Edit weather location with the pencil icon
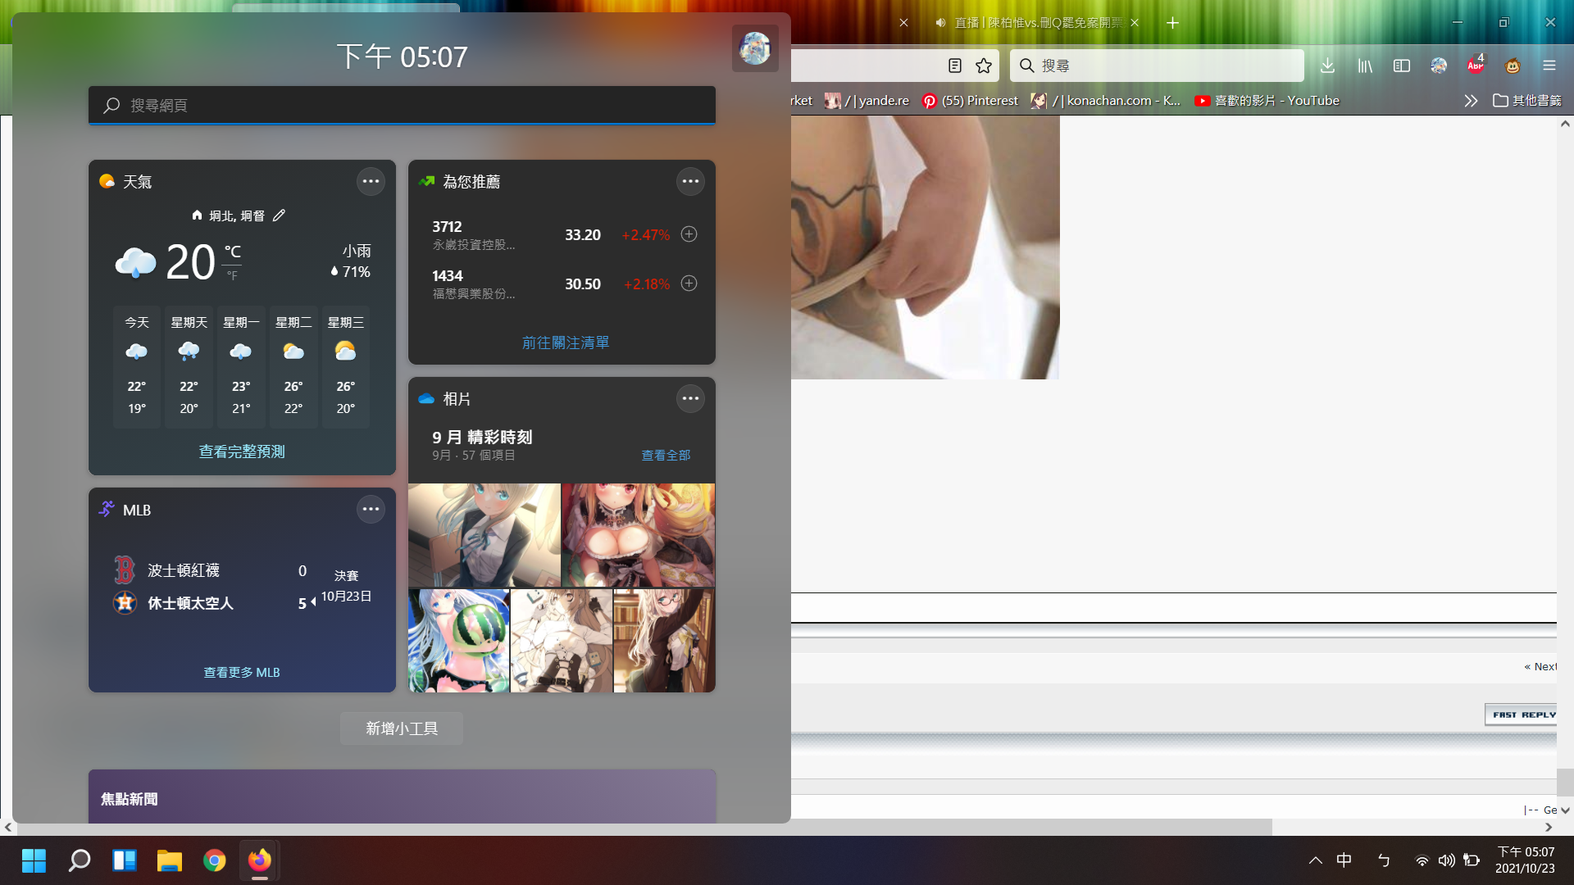The image size is (1574, 885). 279,216
